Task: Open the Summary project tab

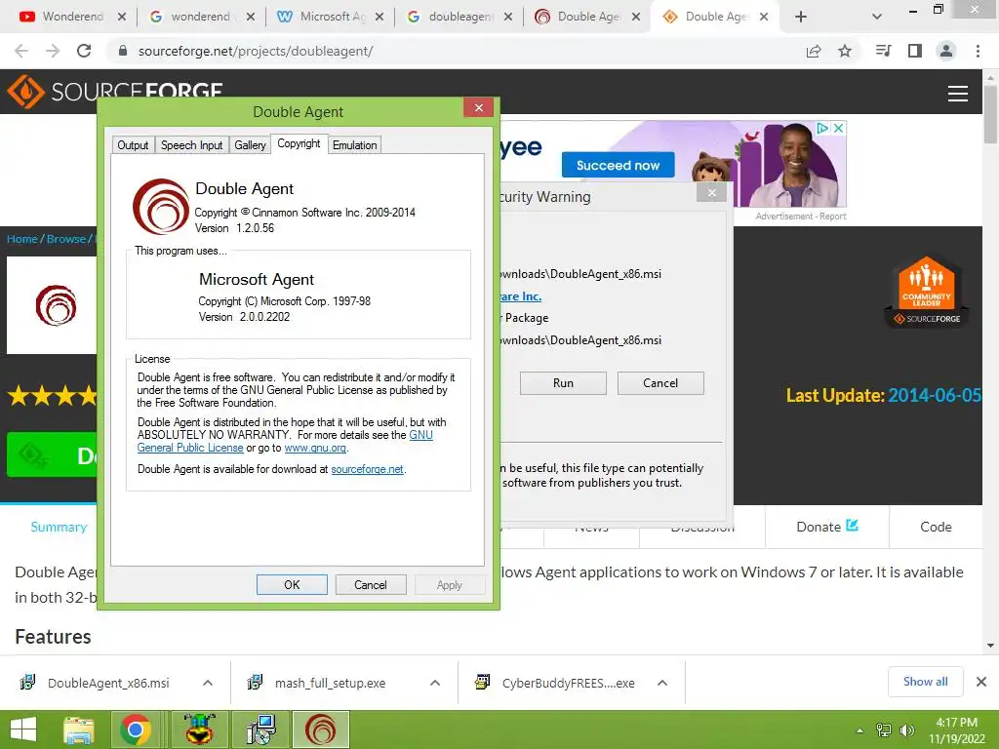Action: [59, 527]
